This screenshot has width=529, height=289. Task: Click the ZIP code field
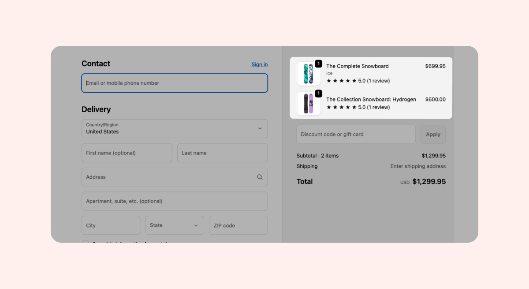[238, 225]
